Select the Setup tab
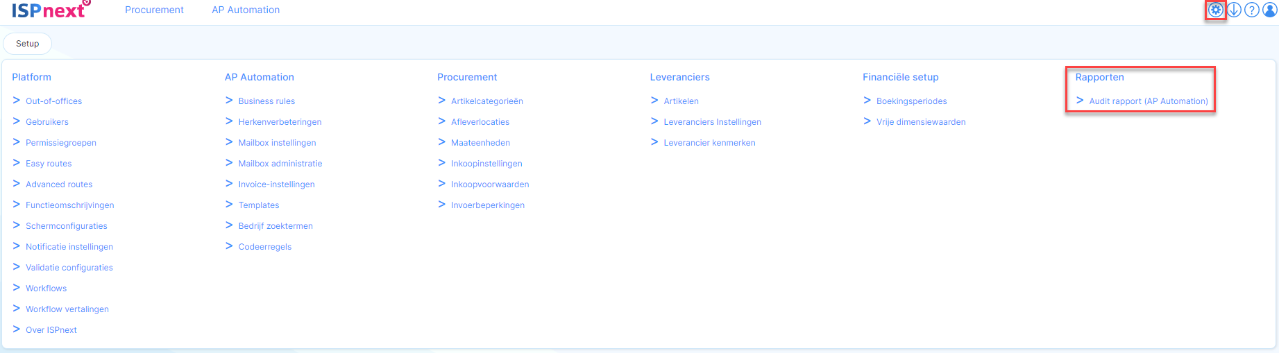The image size is (1279, 353). pyautogui.click(x=28, y=44)
